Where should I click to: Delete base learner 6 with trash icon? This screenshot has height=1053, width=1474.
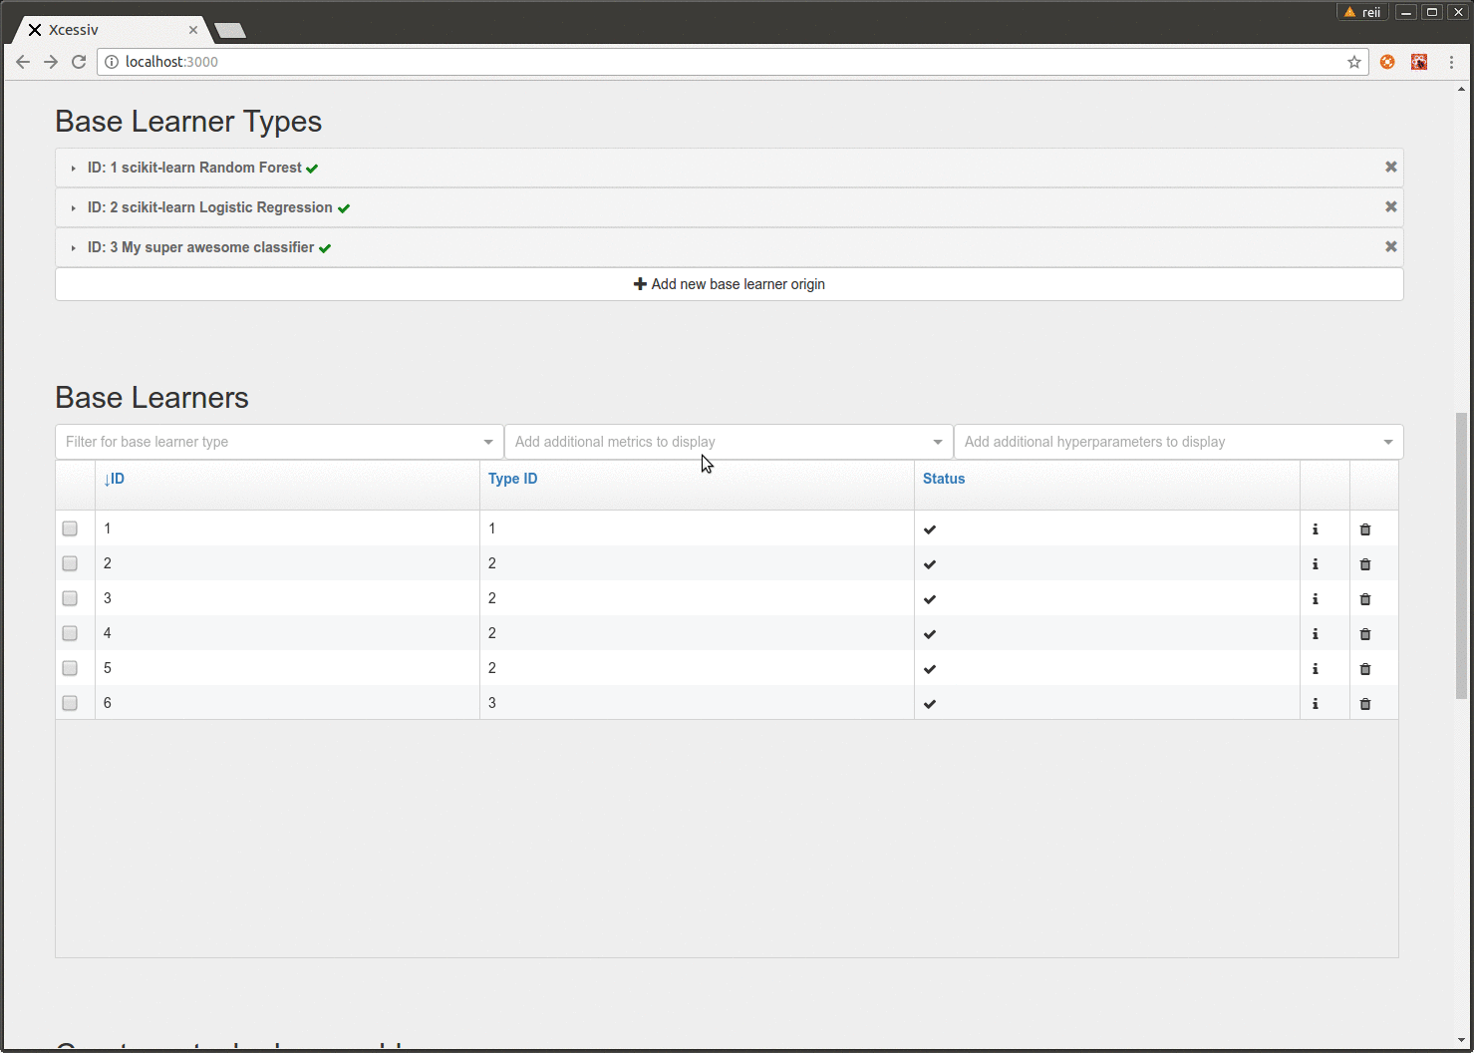[x=1365, y=703]
